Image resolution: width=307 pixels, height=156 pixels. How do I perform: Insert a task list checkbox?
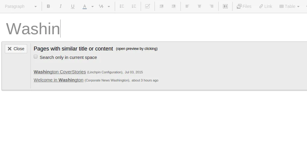[x=147, y=6]
